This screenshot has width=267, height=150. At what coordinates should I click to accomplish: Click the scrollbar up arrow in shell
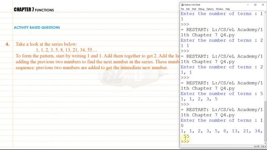click(265, 12)
